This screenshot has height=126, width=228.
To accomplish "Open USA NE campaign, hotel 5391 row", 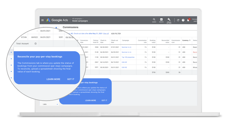I will point(124,67).
